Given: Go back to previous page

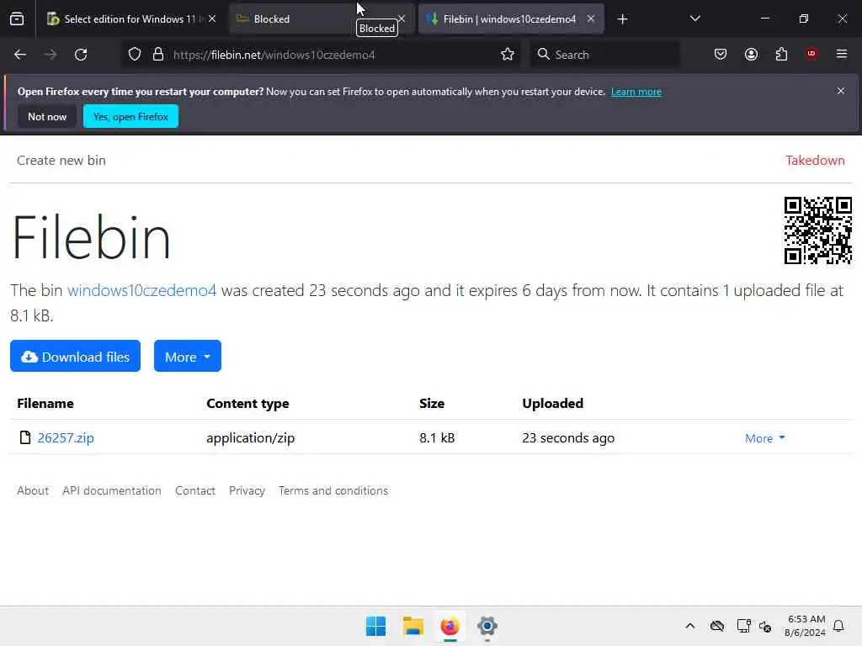Looking at the screenshot, I should (20, 55).
